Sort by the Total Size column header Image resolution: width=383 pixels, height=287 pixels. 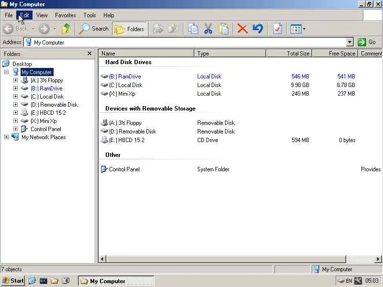289,53
